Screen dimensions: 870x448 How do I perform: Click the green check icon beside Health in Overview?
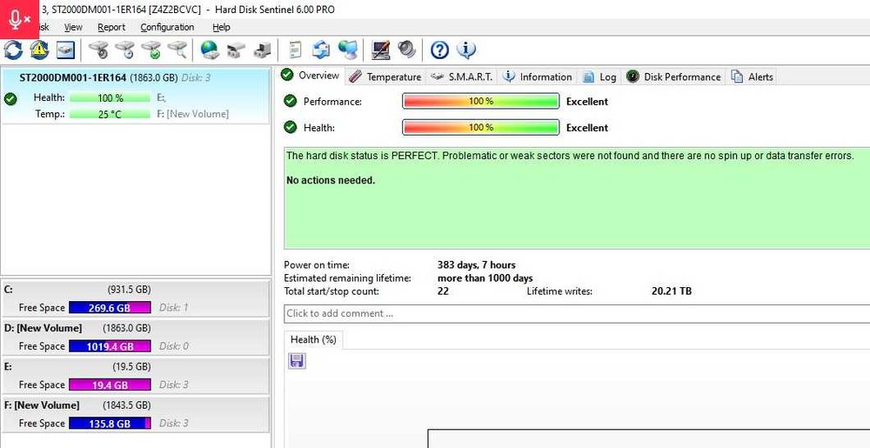[291, 127]
